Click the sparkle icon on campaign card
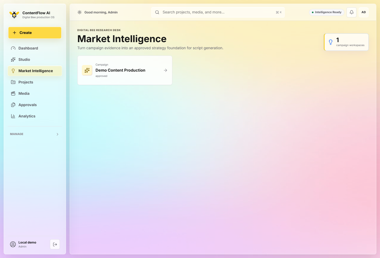The width and height of the screenshot is (380, 258). [87, 70]
